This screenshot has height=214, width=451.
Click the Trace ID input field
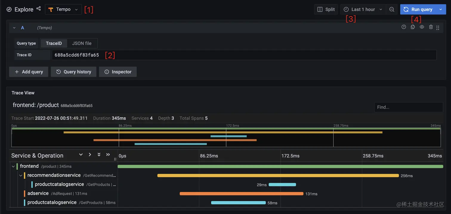pos(244,55)
